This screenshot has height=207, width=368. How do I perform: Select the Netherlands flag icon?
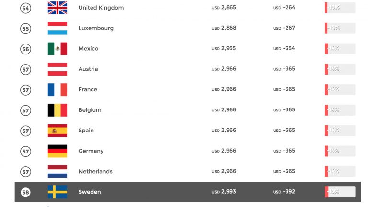(x=57, y=171)
